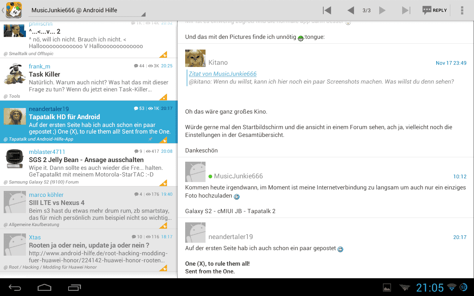
Task: Tap Xtas's Android avatar in topic list
Action: click(15, 244)
